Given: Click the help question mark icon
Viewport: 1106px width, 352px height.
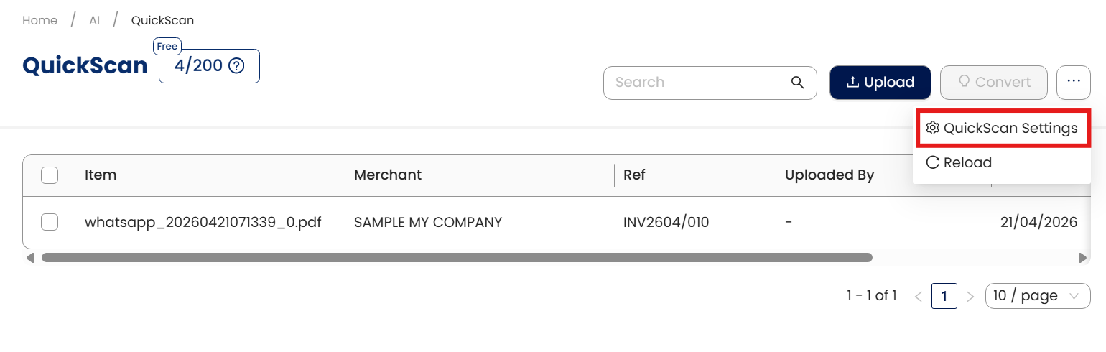Looking at the screenshot, I should [236, 66].
